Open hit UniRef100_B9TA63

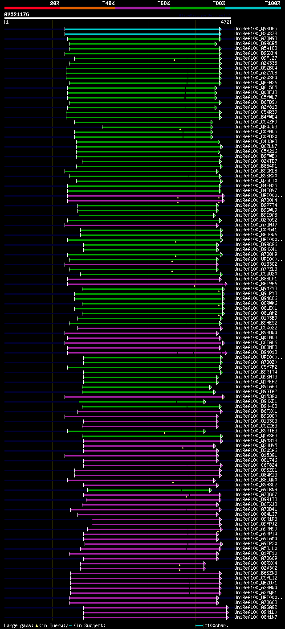(256, 387)
